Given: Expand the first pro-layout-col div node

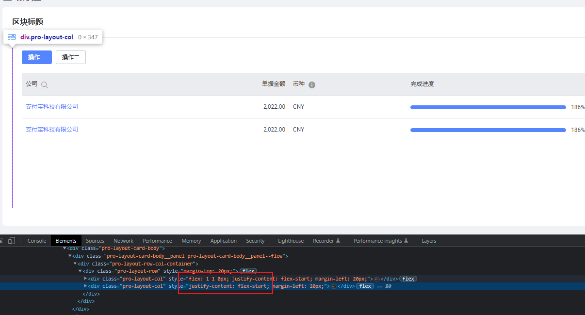Looking at the screenshot, I should 85,278.
